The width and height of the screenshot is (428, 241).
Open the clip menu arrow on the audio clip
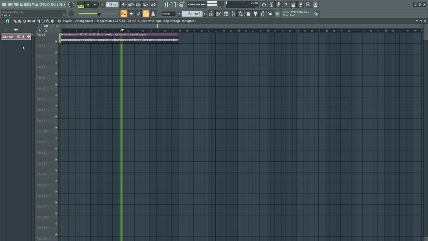pyautogui.click(x=62, y=34)
